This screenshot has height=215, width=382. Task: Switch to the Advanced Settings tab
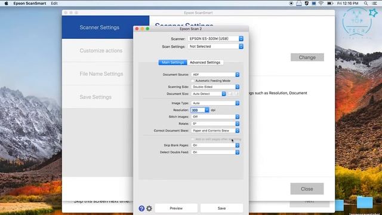point(205,62)
